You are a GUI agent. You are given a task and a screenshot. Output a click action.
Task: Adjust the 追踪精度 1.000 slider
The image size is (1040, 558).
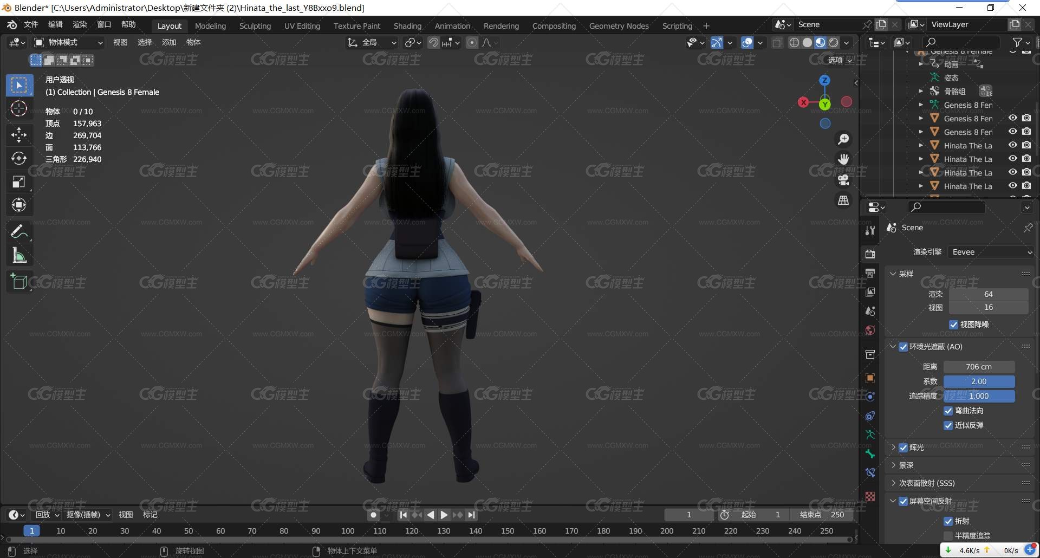(979, 396)
